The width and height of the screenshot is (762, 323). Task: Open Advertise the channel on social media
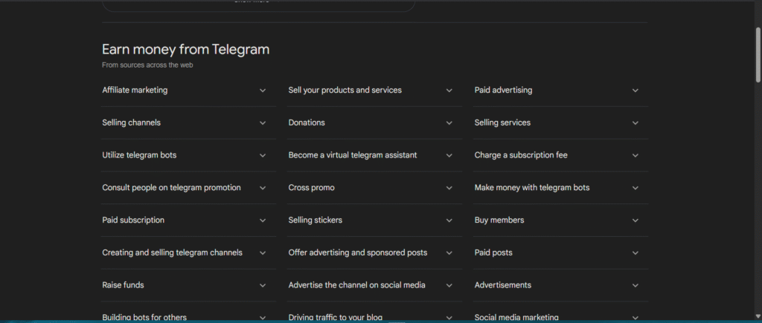pyautogui.click(x=356, y=286)
